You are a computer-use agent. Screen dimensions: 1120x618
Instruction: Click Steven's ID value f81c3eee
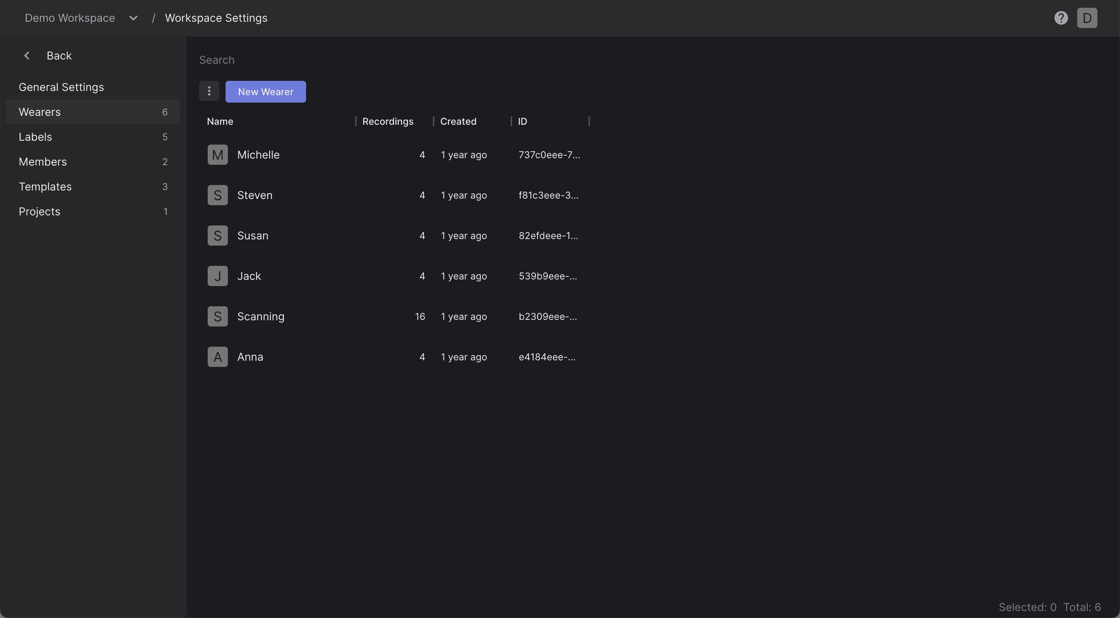548,195
